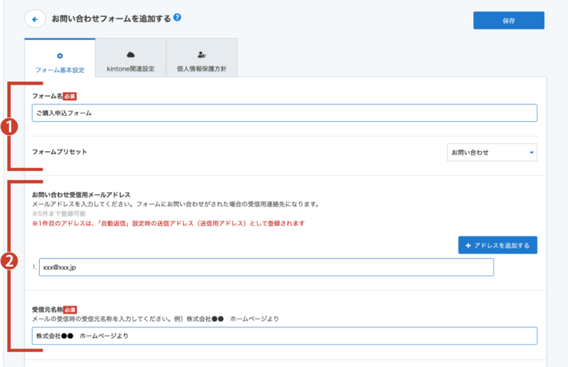The image size is (568, 367).
Task: Focus the 受信元名称 input field
Action: pos(285,336)
